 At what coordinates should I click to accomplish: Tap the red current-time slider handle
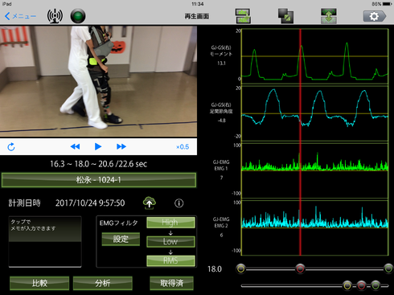tap(300, 268)
